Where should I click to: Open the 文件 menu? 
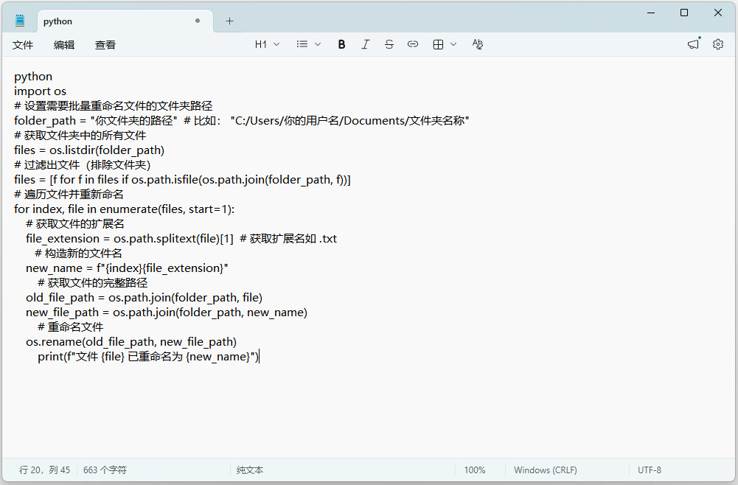23,45
